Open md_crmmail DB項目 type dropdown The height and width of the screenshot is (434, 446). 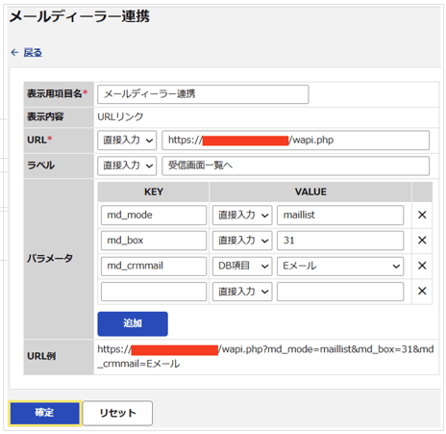click(242, 266)
